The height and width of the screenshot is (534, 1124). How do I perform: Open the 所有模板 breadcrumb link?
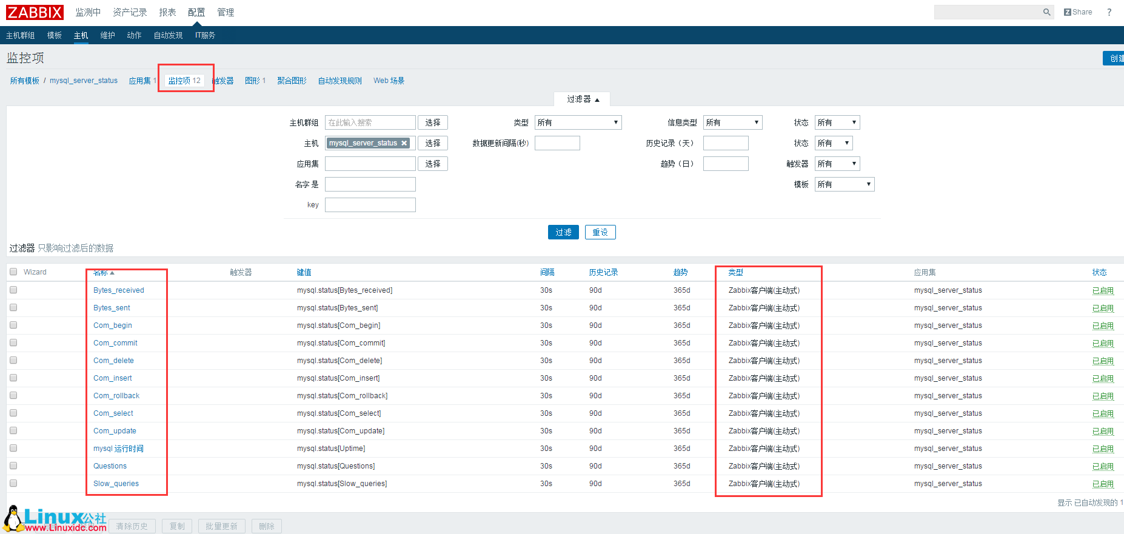click(24, 81)
